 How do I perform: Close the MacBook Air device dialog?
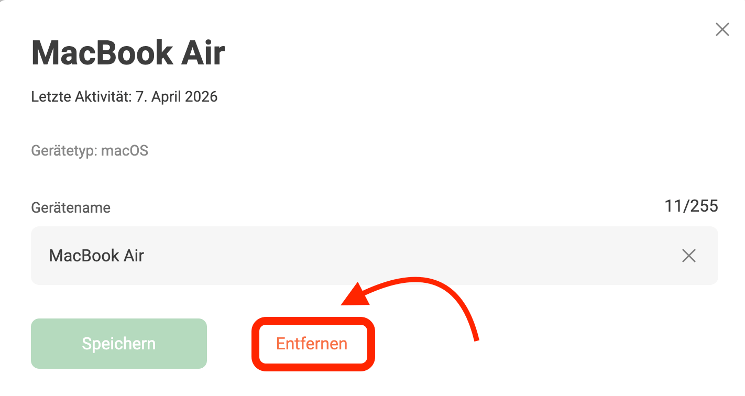(x=722, y=30)
